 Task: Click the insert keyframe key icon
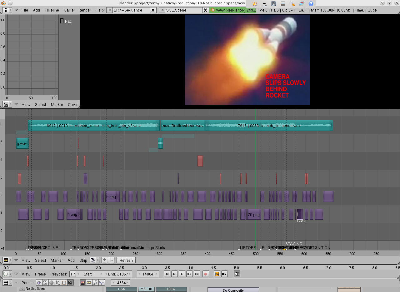217,274
